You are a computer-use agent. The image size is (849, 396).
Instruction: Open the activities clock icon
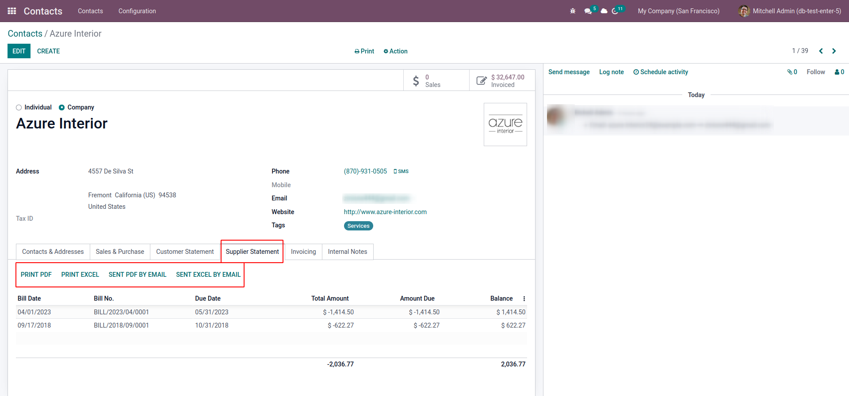click(x=615, y=11)
